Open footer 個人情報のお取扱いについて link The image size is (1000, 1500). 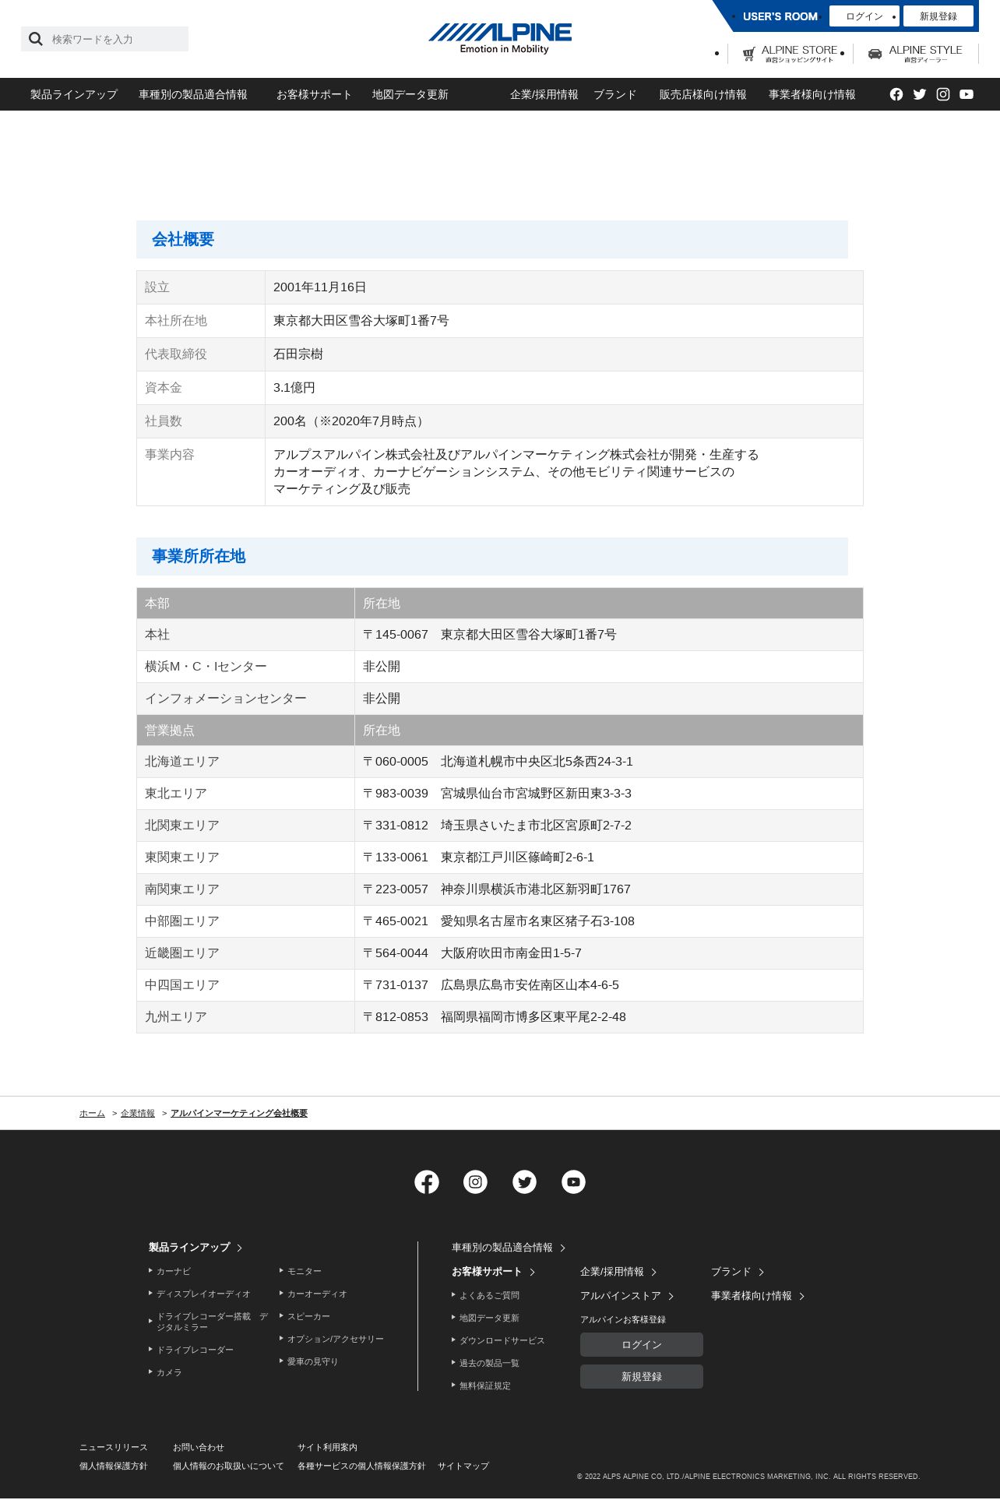click(x=228, y=1467)
